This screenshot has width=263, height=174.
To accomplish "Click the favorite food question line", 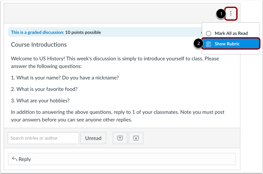I will [x=44, y=89].
